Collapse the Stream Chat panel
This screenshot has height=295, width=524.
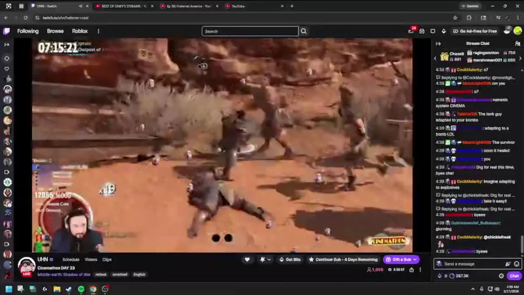438,43
